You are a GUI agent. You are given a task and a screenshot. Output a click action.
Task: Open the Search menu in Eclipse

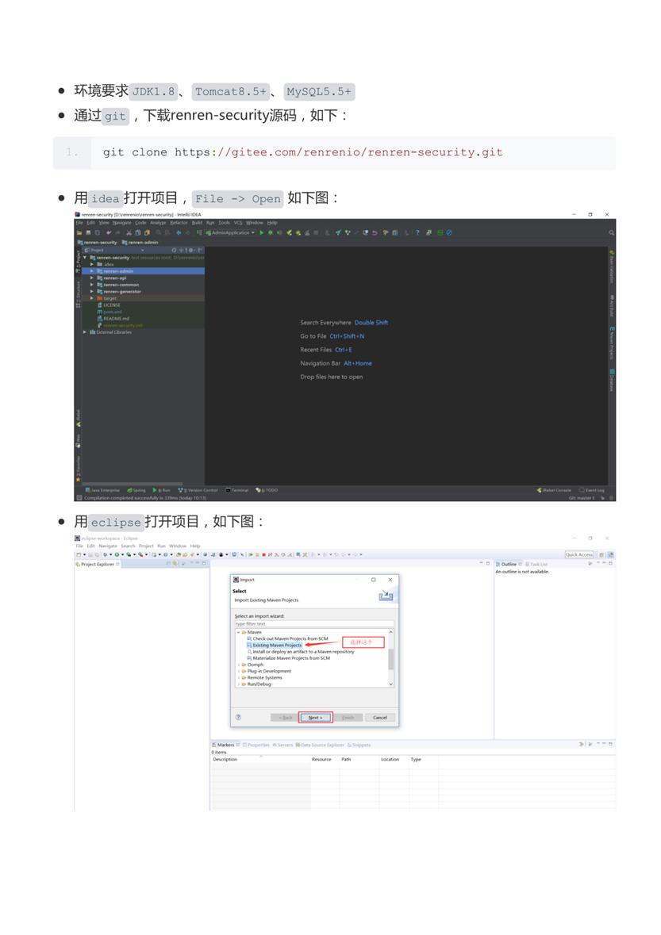coord(128,546)
